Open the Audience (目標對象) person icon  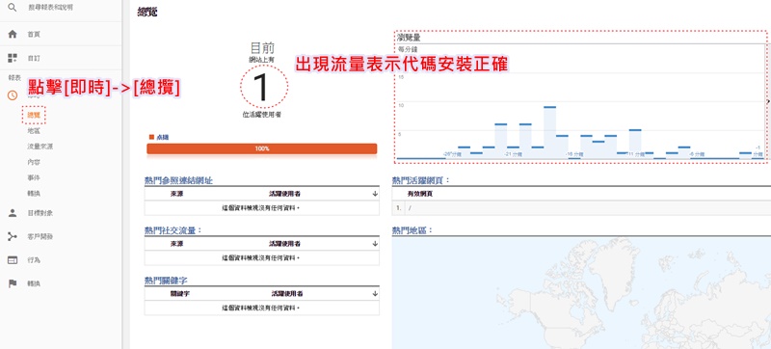tap(13, 213)
